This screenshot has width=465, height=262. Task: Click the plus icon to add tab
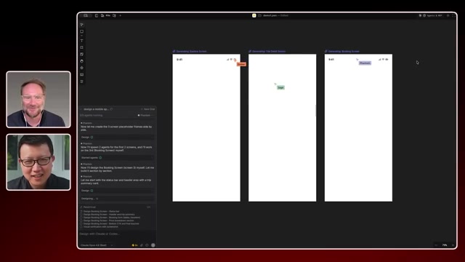[121, 15]
